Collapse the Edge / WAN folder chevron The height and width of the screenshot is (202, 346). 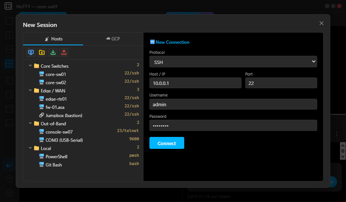pyautogui.click(x=30, y=91)
